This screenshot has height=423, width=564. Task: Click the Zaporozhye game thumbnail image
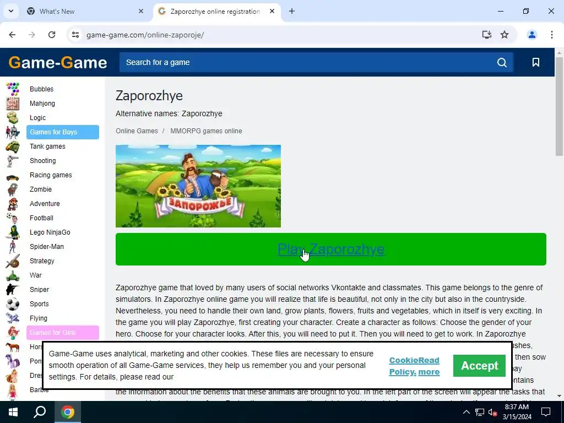[198, 186]
